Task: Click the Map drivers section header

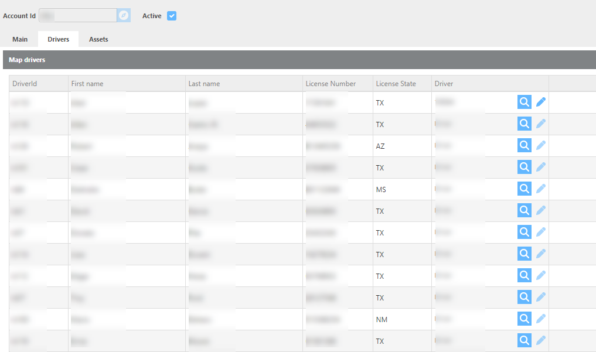Action: [x=27, y=60]
